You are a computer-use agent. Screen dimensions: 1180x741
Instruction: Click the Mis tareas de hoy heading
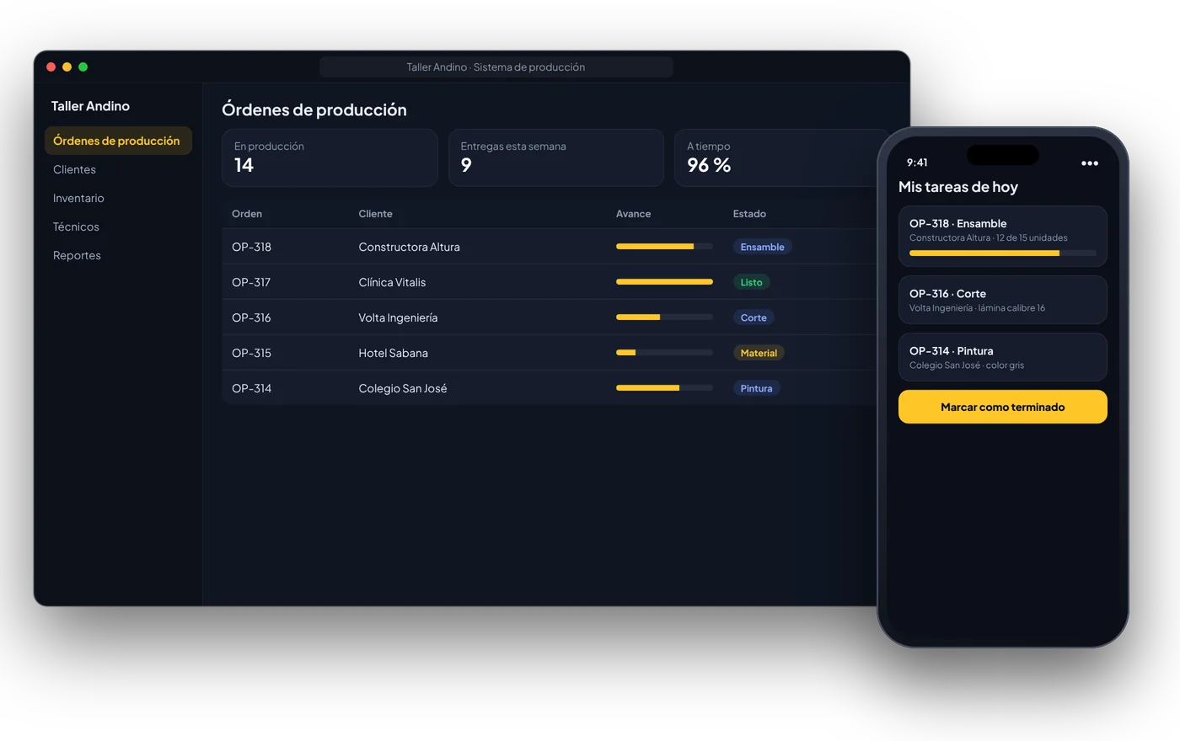(958, 187)
